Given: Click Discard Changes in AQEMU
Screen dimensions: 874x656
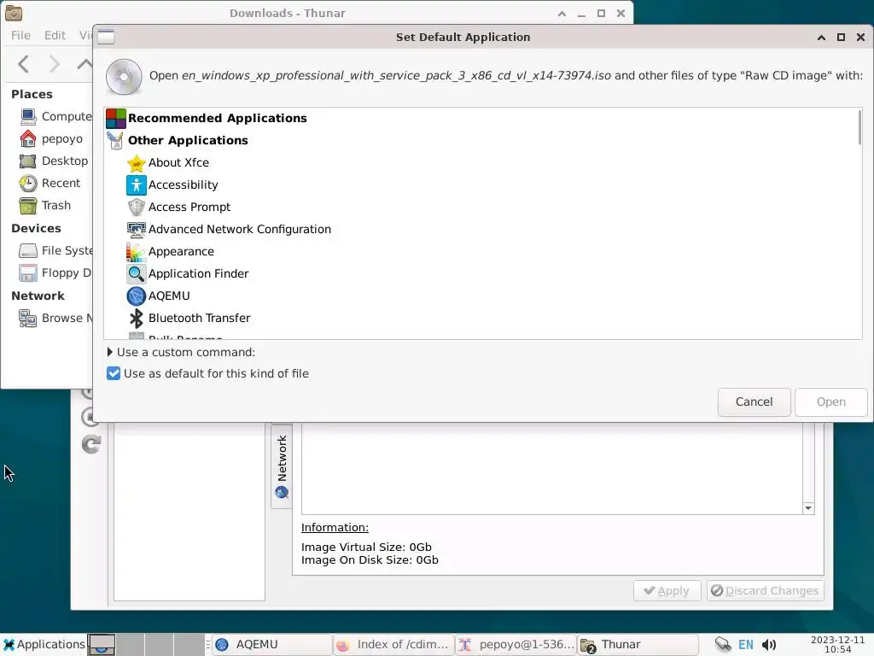Looking at the screenshot, I should [765, 591].
